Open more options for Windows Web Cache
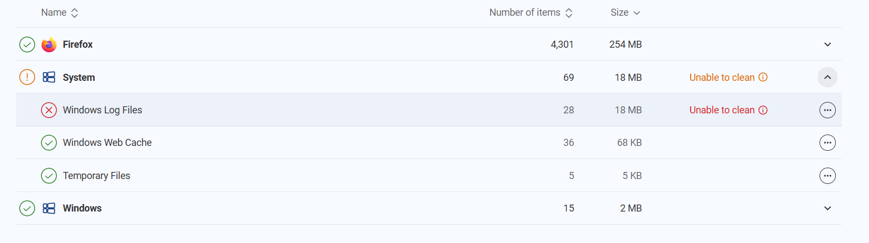This screenshot has width=869, height=243. coord(827,143)
